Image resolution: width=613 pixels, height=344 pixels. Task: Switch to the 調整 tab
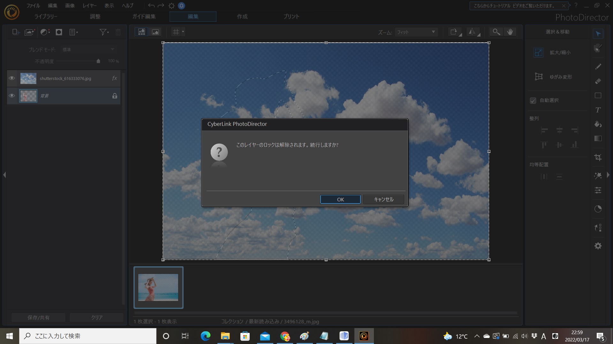95,17
